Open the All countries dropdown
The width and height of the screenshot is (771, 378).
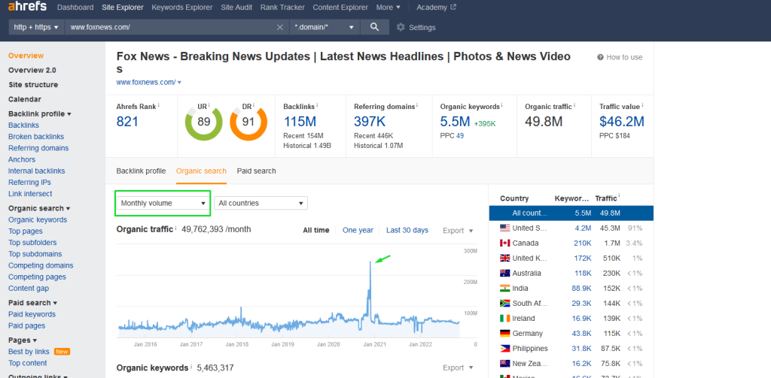pyautogui.click(x=261, y=203)
